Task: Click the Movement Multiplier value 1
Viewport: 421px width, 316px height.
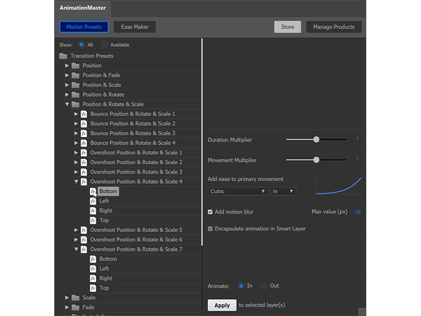Action: [x=357, y=160]
